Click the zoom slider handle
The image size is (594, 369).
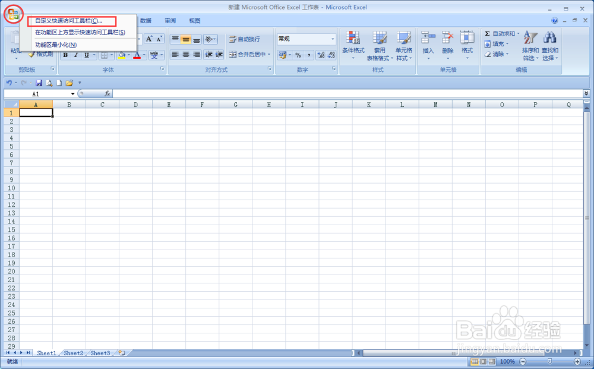pos(549,361)
